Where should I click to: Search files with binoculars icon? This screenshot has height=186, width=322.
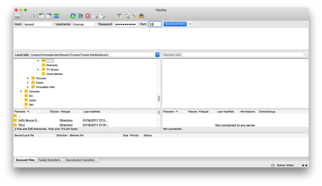pos(142,16)
